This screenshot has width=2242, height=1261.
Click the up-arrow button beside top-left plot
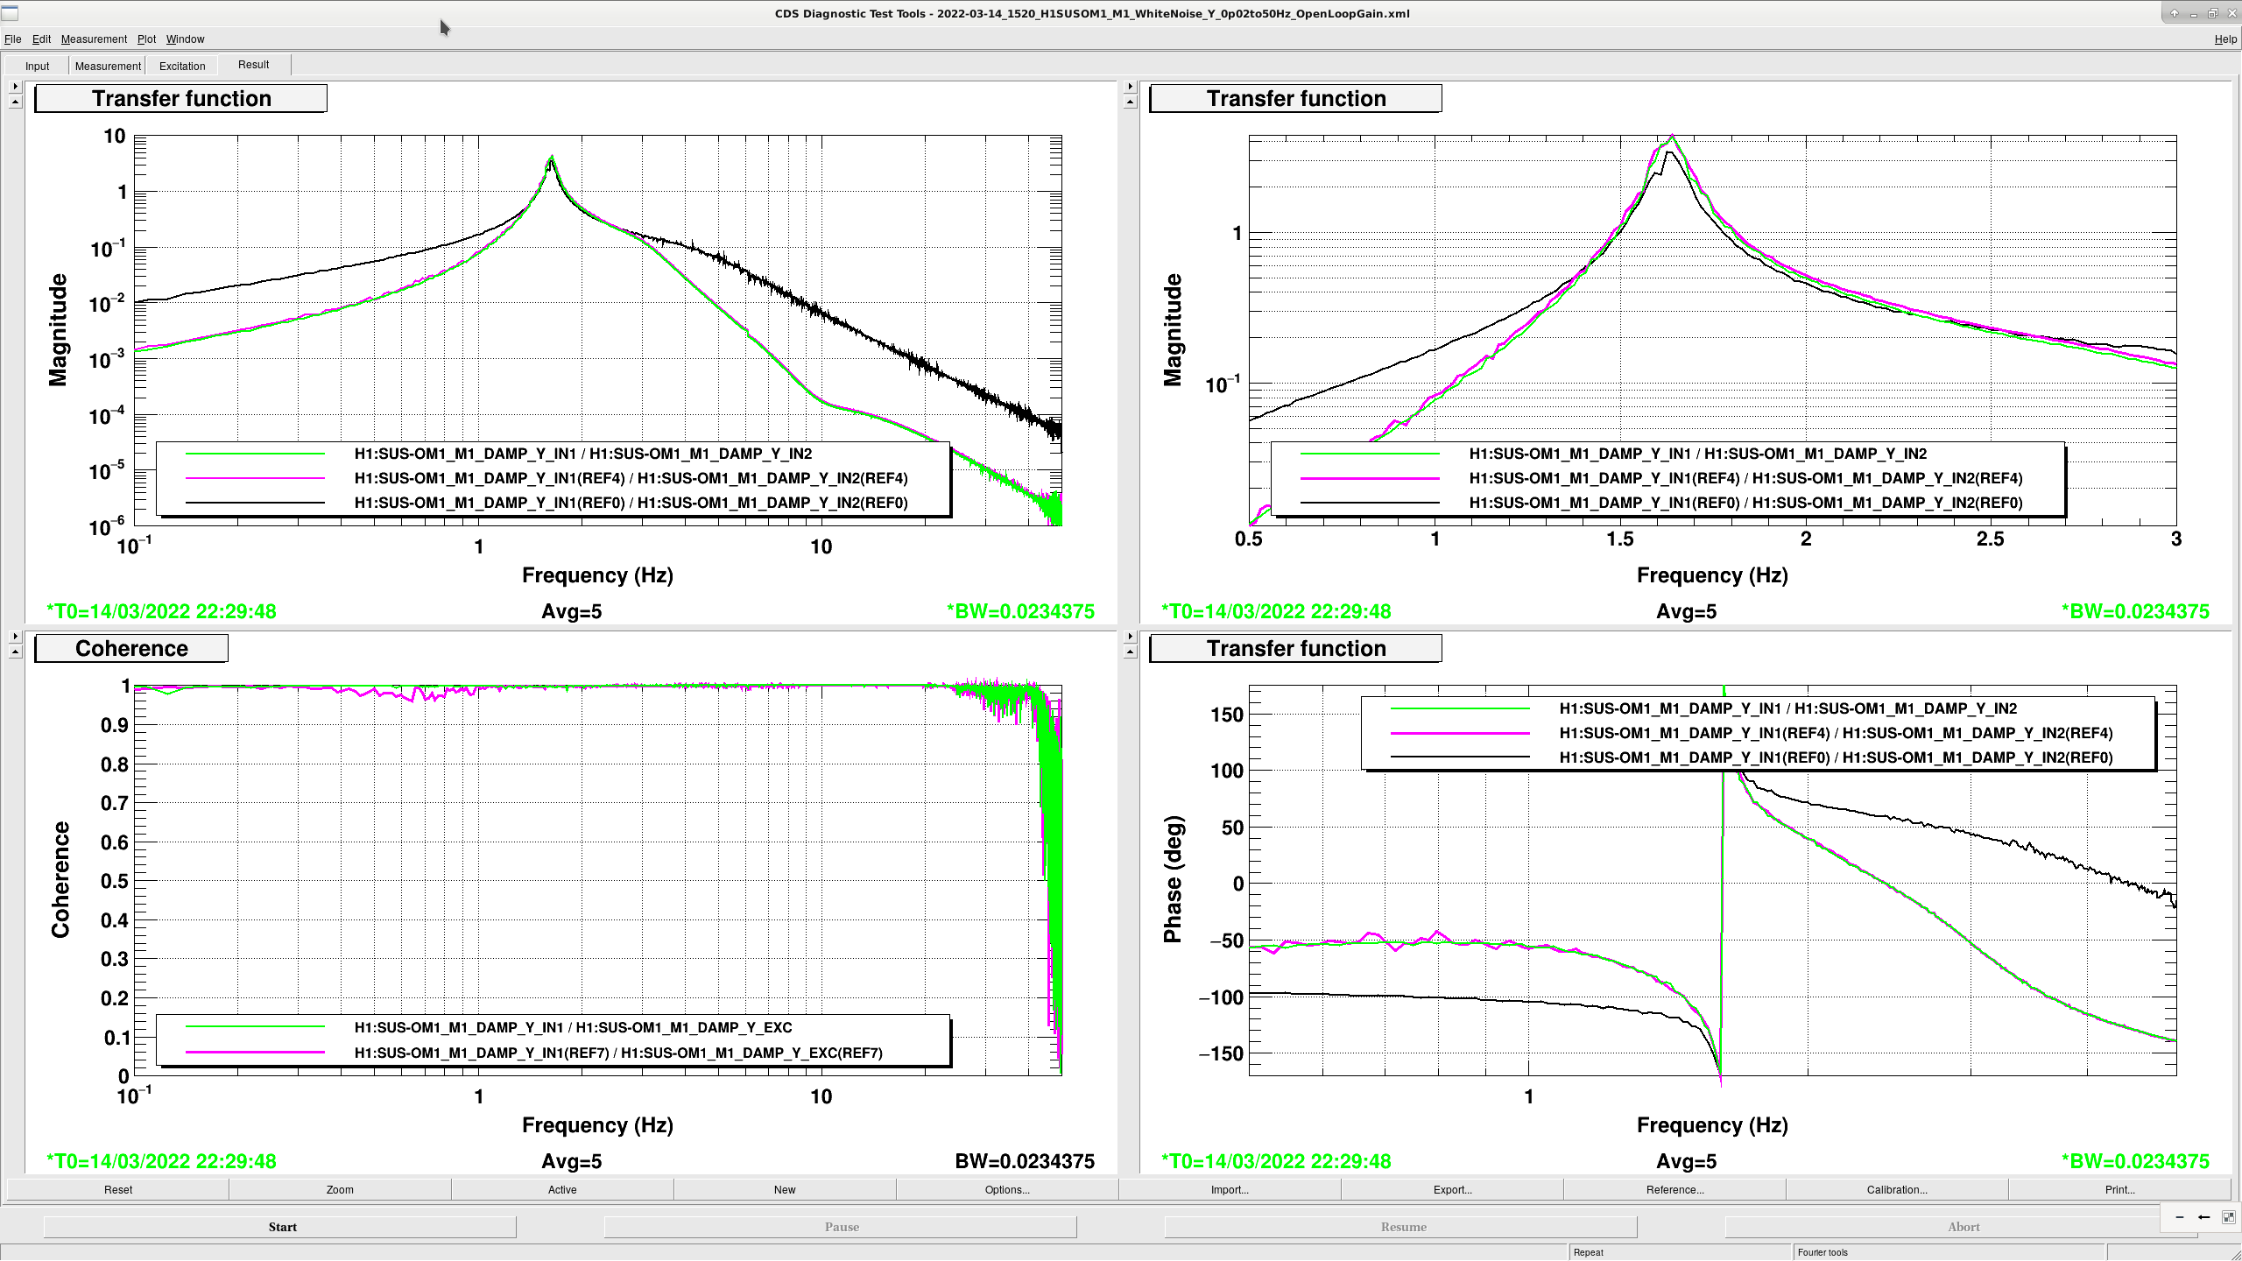tap(15, 102)
